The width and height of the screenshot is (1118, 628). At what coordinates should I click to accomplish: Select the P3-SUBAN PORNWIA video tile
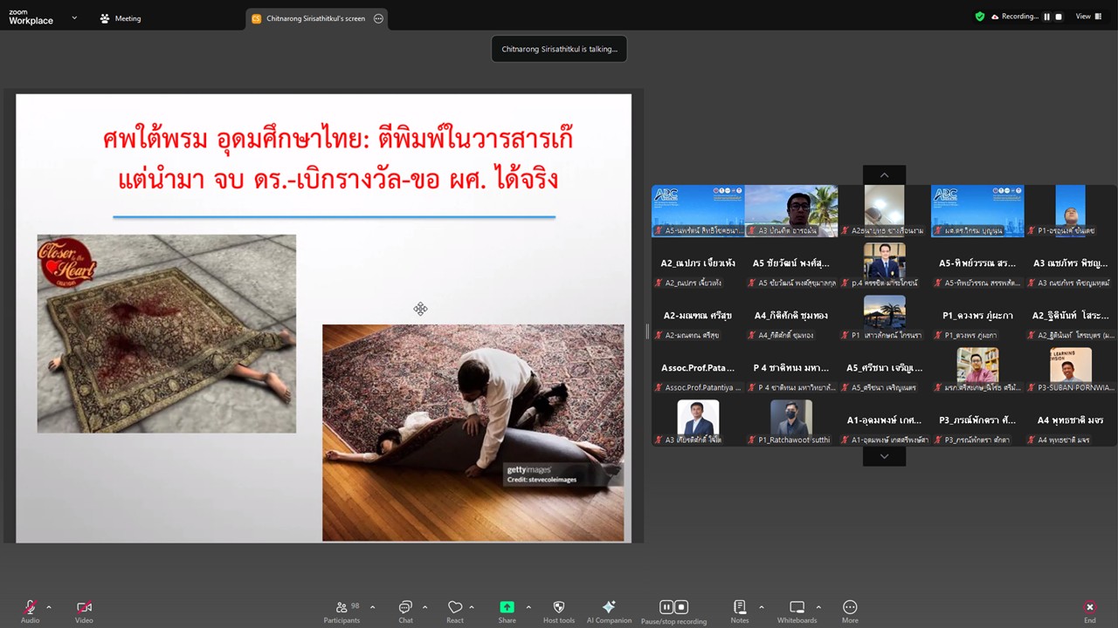(1071, 369)
